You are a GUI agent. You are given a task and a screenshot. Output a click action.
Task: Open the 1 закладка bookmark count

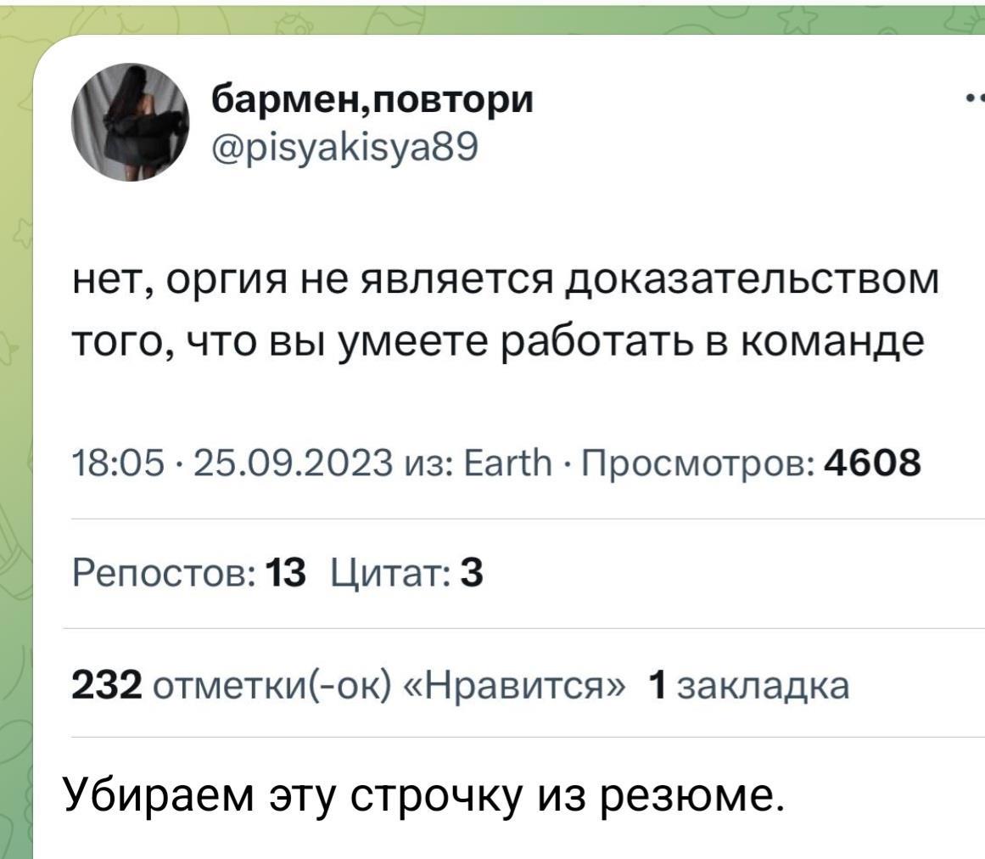[747, 684]
